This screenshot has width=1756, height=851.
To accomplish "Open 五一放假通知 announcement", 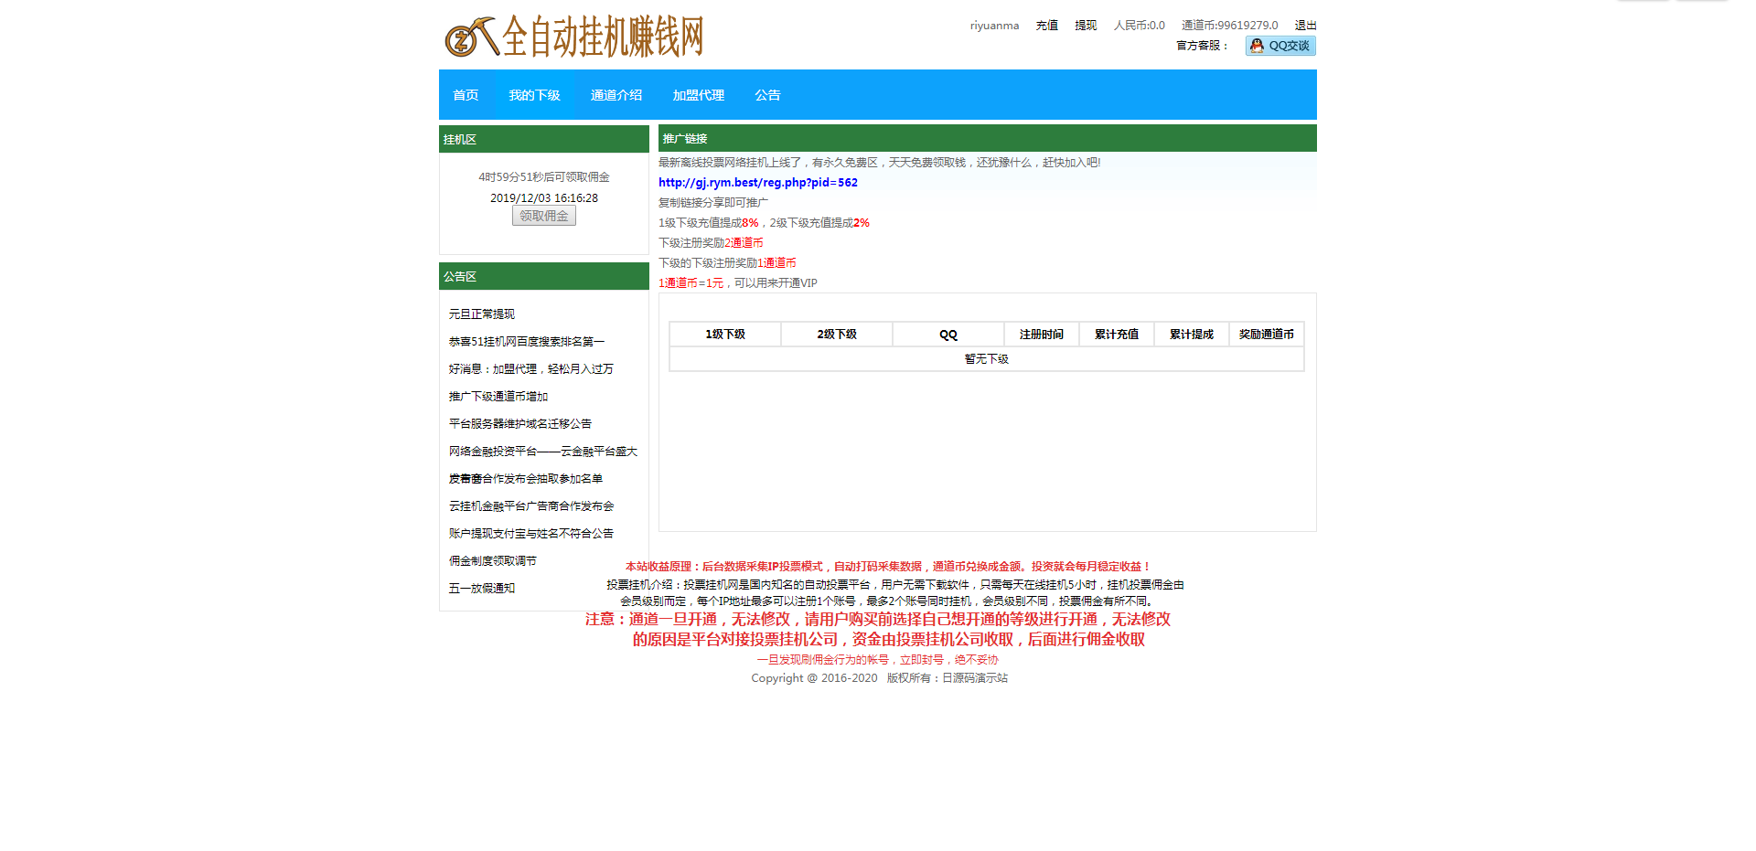I will pyautogui.click(x=481, y=589).
